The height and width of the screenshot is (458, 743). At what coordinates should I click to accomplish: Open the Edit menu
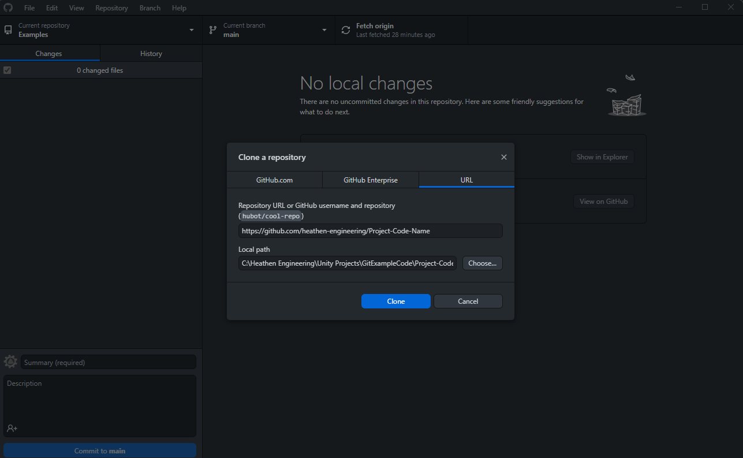point(52,8)
